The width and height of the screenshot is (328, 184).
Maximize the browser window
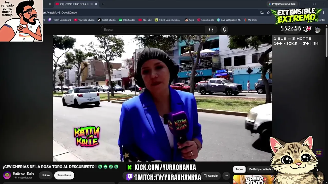[x=315, y=4]
